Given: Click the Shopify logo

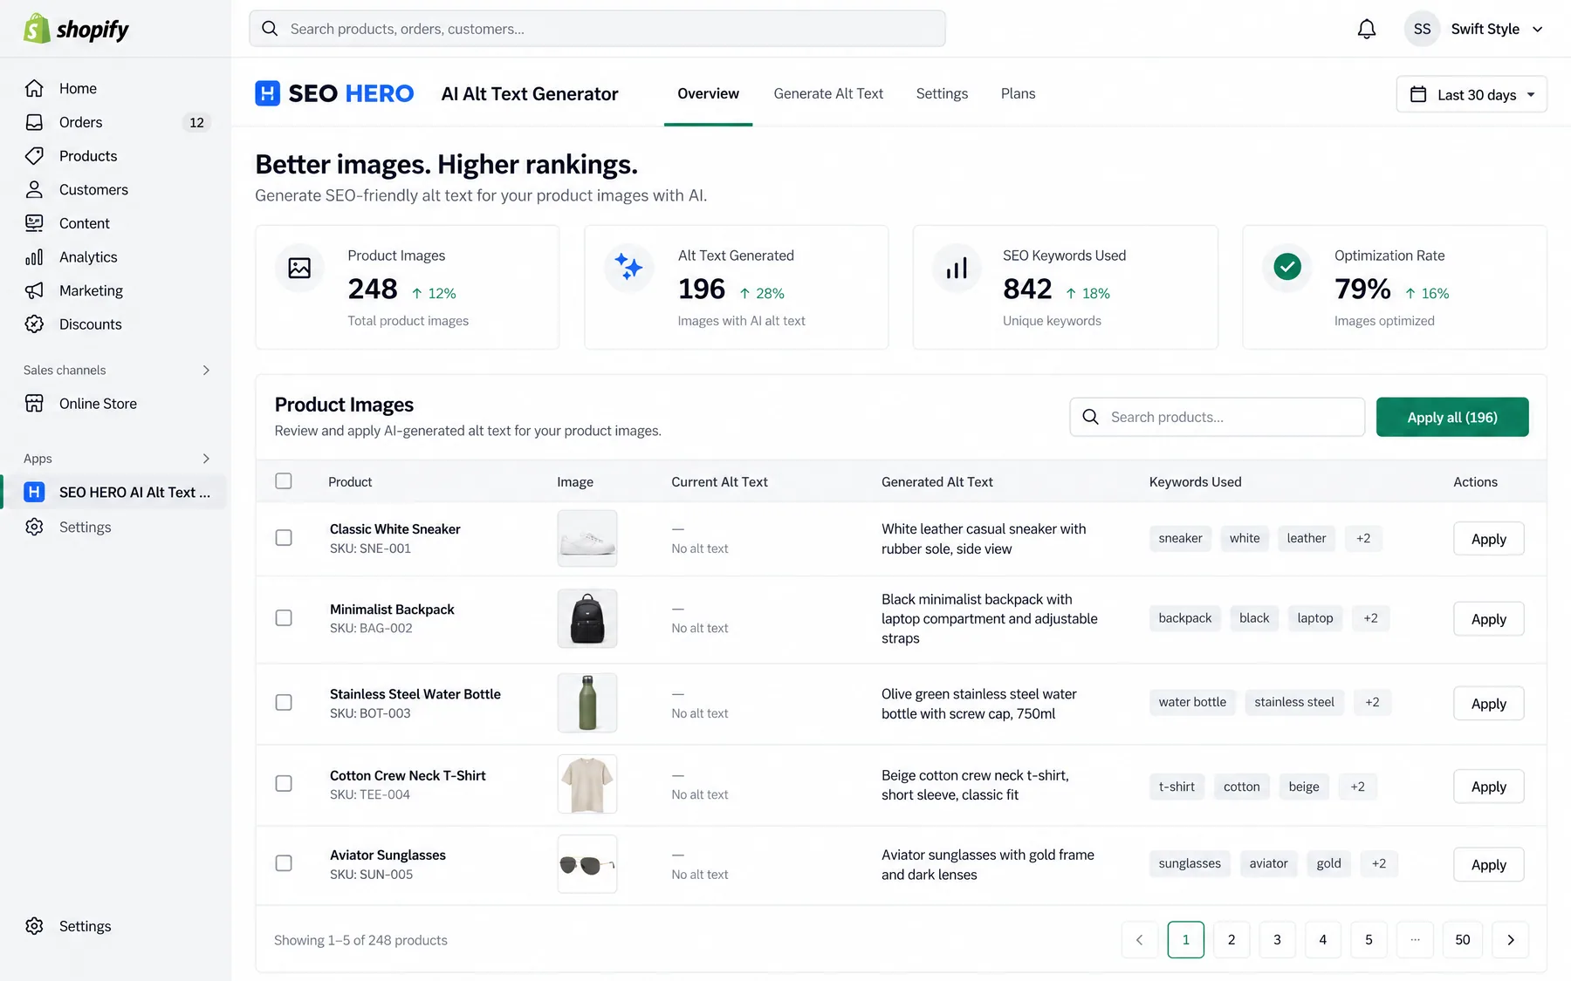Looking at the screenshot, I should click(x=76, y=29).
